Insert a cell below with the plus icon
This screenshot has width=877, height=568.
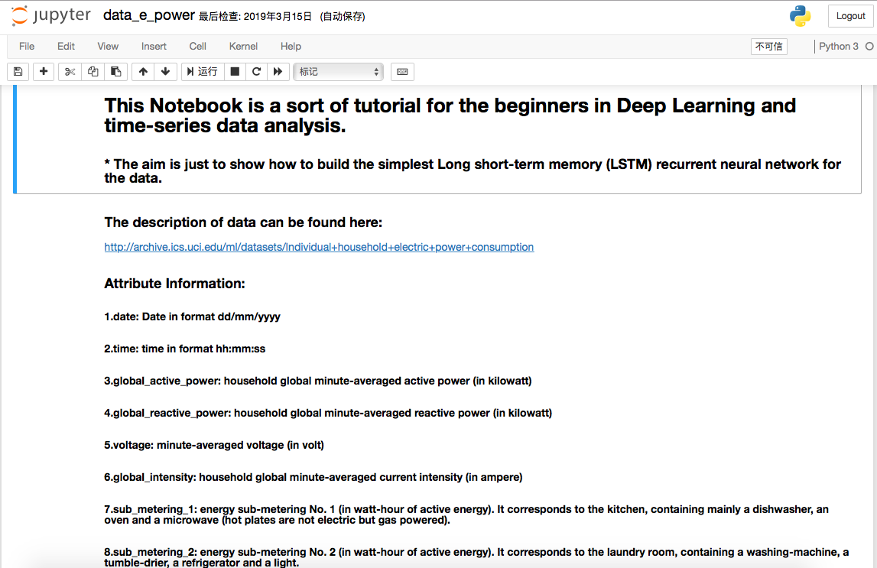click(43, 71)
